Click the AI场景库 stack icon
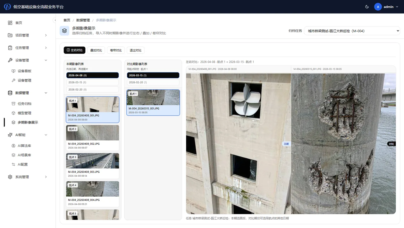The height and width of the screenshot is (228, 404). click(x=13, y=155)
